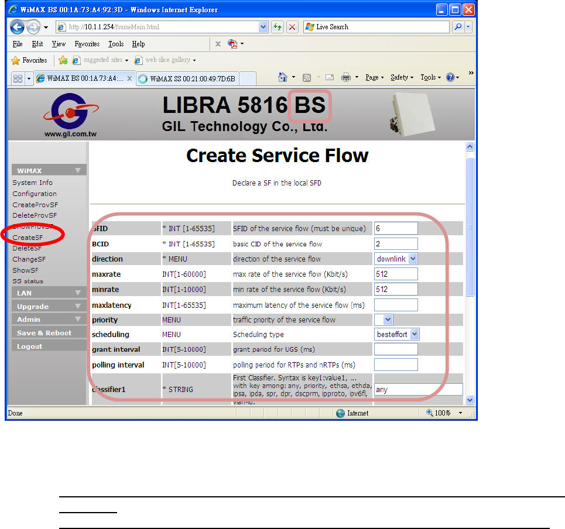
Task: Click the DeleteProvSF sidebar link
Action: 35,215
